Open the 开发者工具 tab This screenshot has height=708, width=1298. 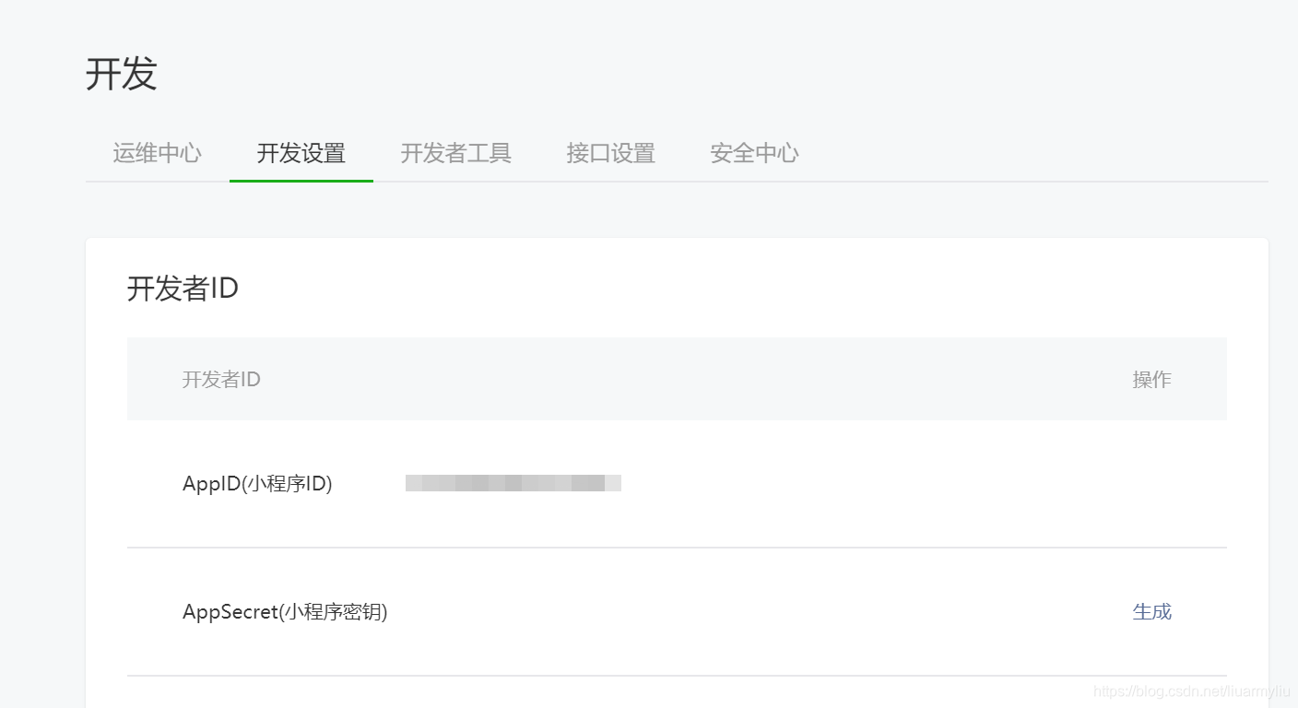click(455, 153)
